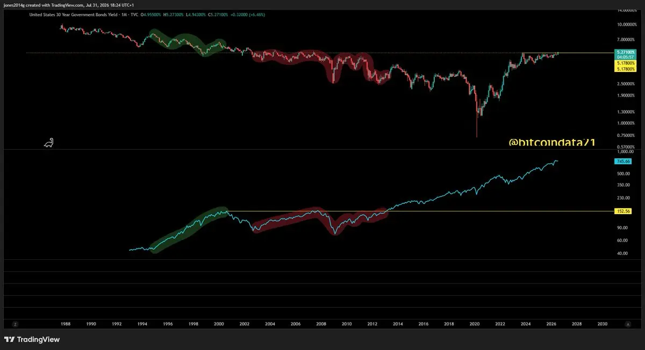
Task: Click the 2028 label on the time axis
Action: (577, 324)
